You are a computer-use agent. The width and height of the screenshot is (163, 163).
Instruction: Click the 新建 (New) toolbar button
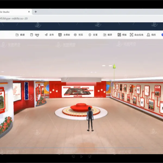[x=20, y=35]
